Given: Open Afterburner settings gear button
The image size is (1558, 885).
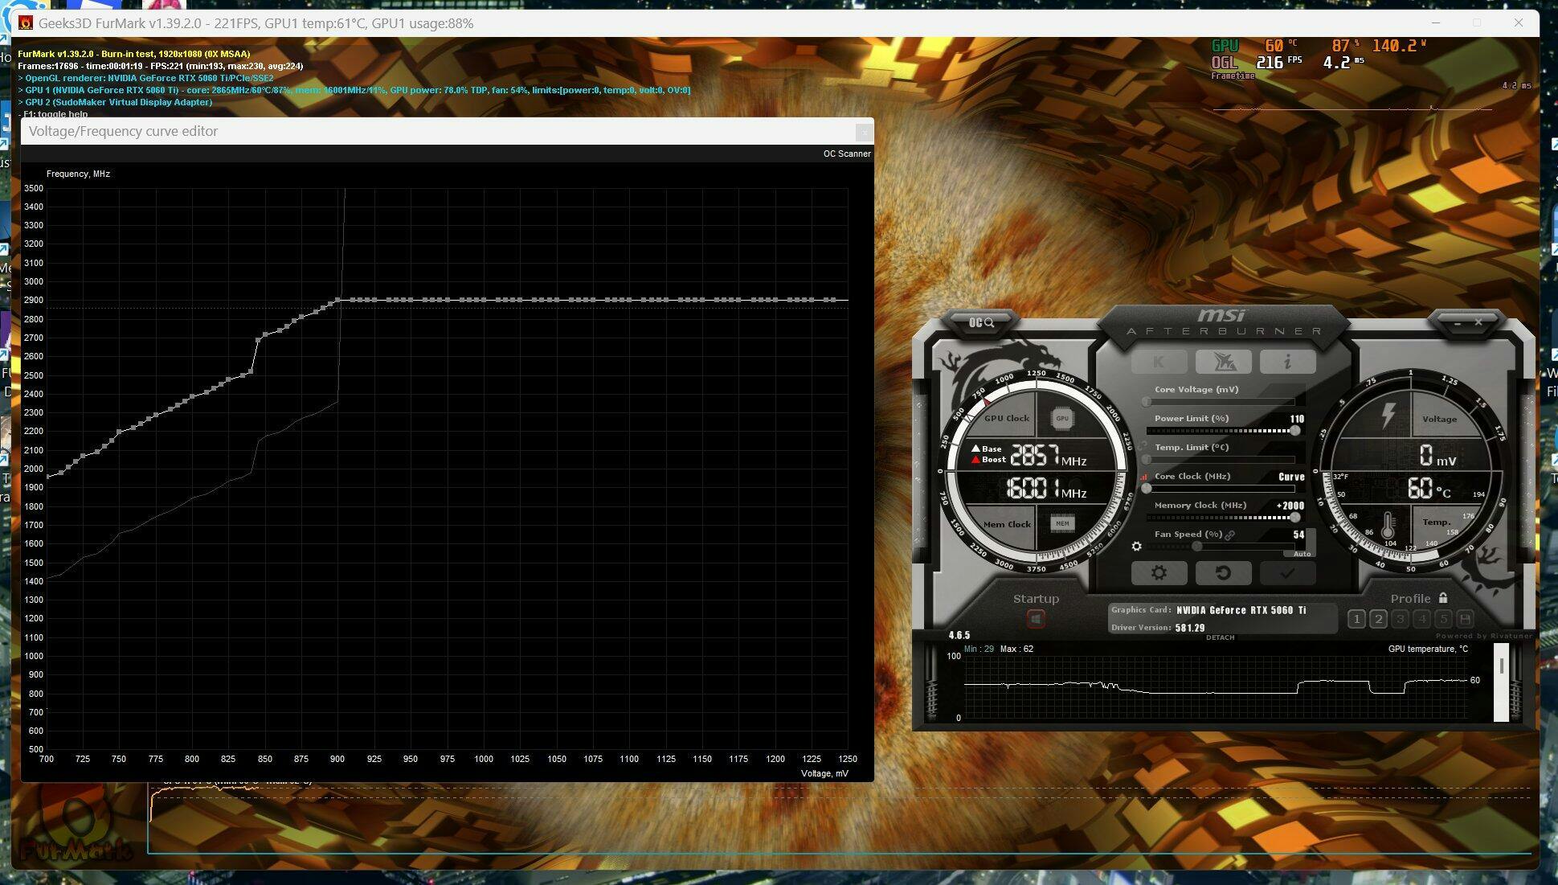Looking at the screenshot, I should (x=1158, y=573).
